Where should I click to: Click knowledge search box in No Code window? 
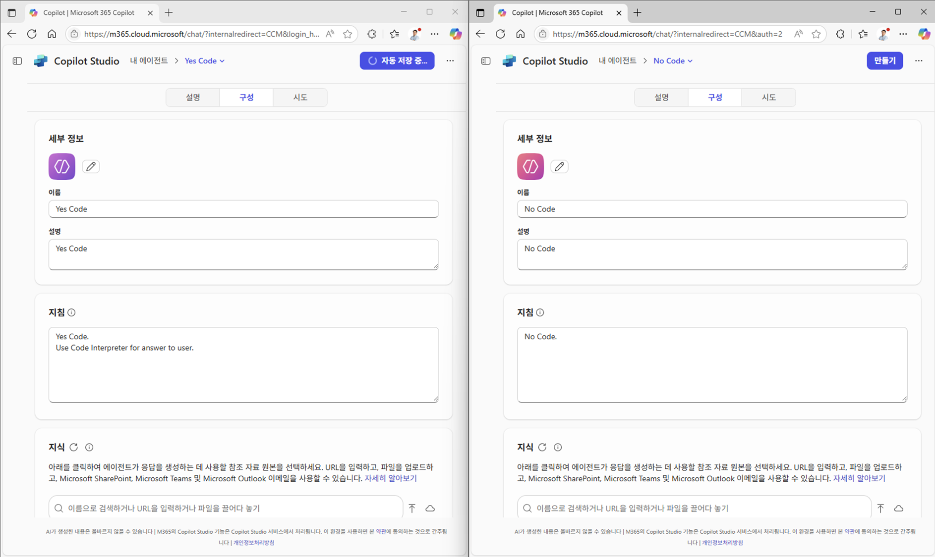pyautogui.click(x=694, y=508)
